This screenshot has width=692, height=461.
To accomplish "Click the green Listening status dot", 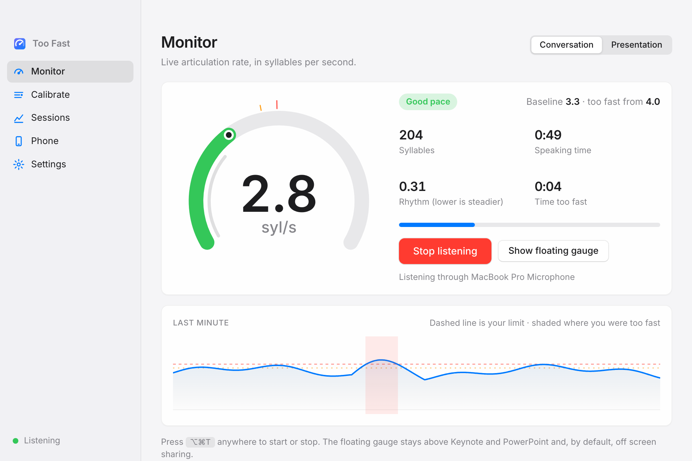I will click(x=16, y=441).
